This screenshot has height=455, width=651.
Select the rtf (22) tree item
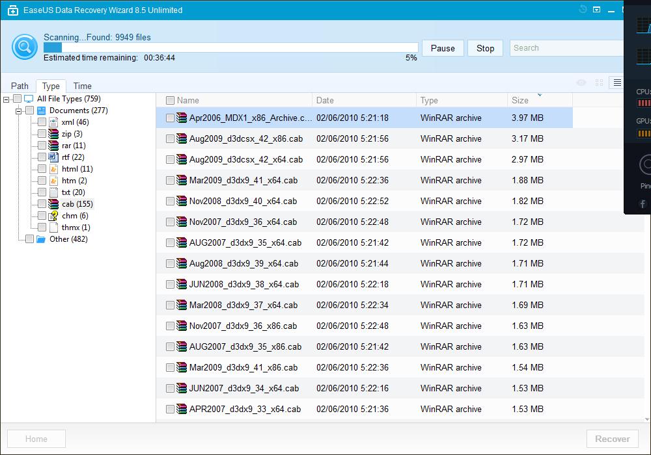[x=73, y=157]
